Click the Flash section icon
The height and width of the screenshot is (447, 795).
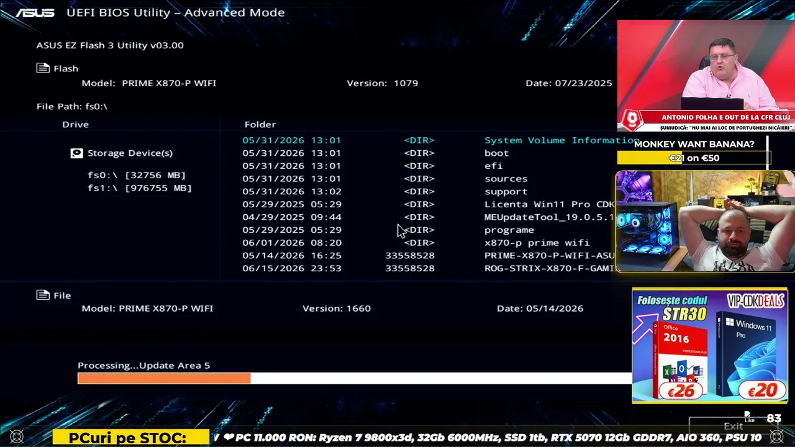[43, 68]
